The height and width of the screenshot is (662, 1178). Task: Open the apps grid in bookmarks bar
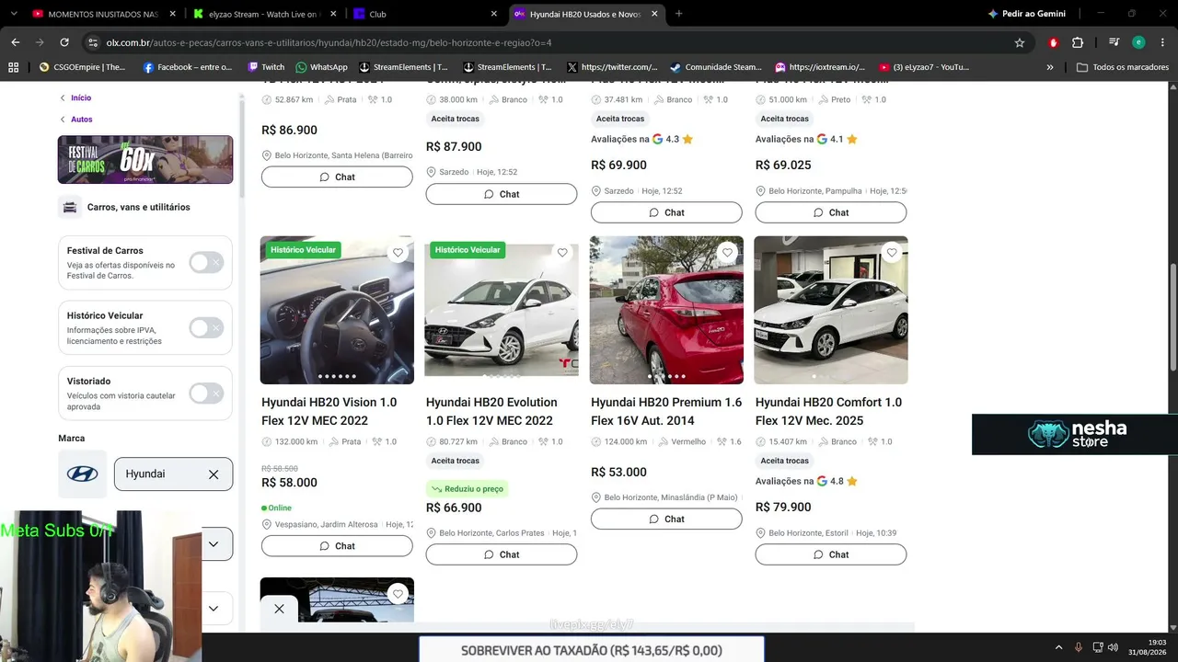pyautogui.click(x=13, y=67)
